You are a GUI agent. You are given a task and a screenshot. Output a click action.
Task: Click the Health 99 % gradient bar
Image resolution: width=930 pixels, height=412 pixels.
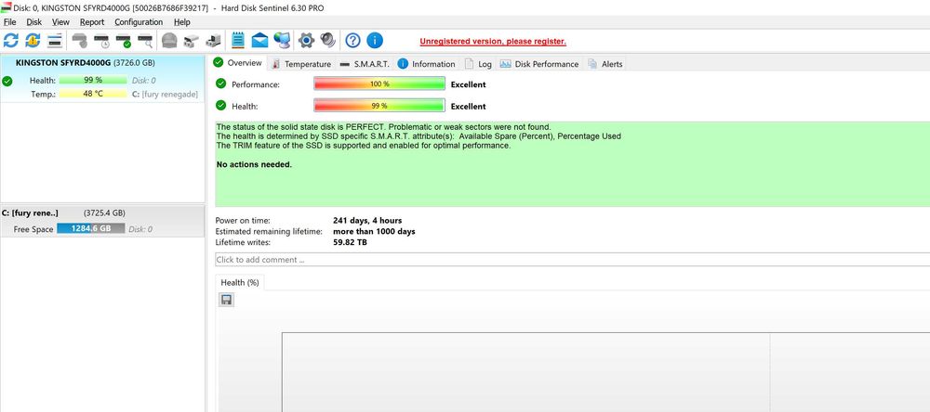(379, 106)
